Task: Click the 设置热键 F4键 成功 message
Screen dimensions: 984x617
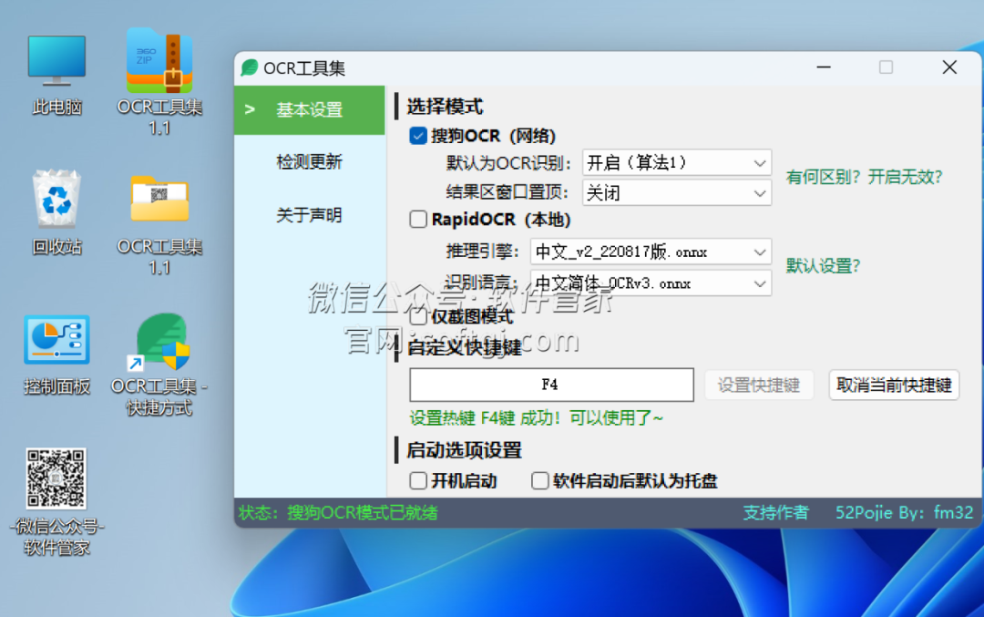Action: (537, 418)
